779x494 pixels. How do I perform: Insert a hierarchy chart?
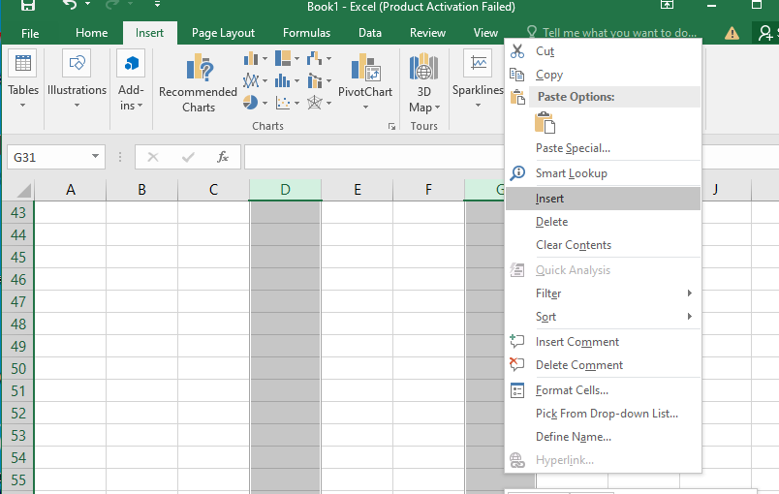[283, 58]
